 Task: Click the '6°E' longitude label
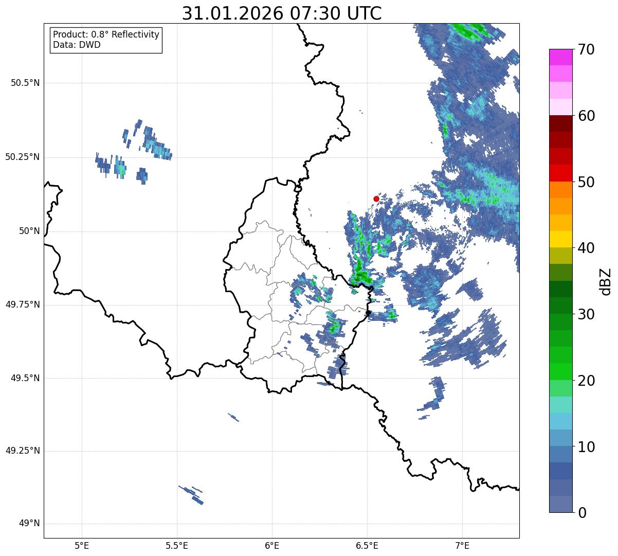tap(272, 545)
